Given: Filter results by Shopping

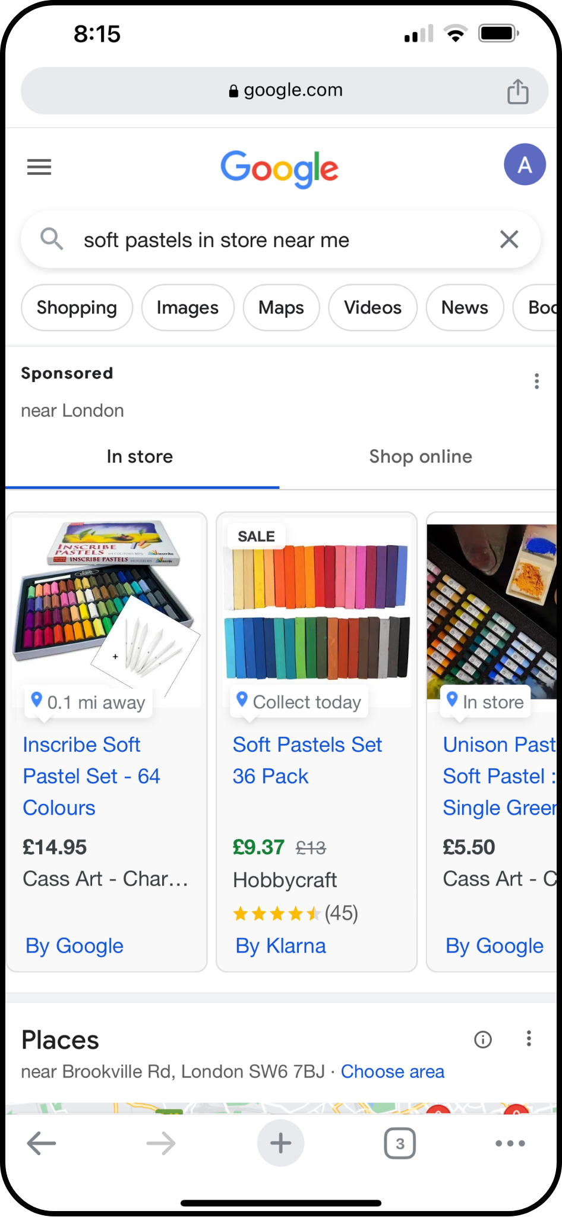Looking at the screenshot, I should [x=77, y=307].
